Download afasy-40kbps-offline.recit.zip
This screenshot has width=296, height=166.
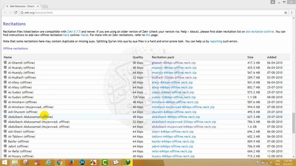point(172,82)
